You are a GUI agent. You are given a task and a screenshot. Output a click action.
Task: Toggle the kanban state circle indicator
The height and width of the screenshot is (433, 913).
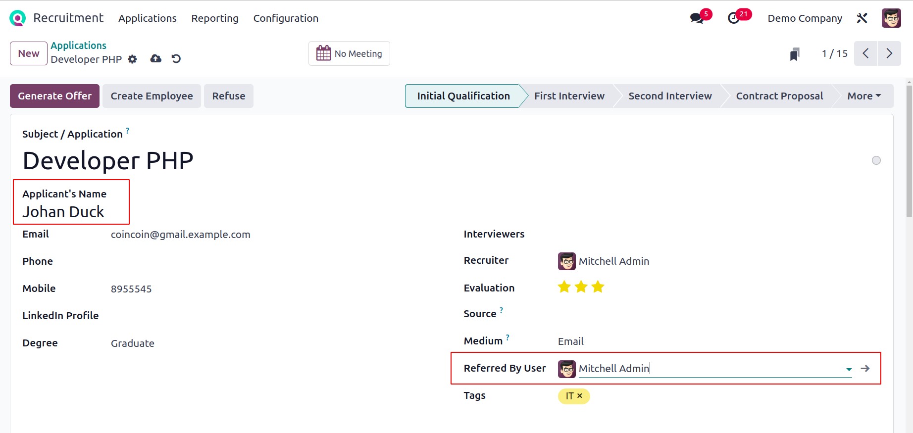(x=876, y=160)
